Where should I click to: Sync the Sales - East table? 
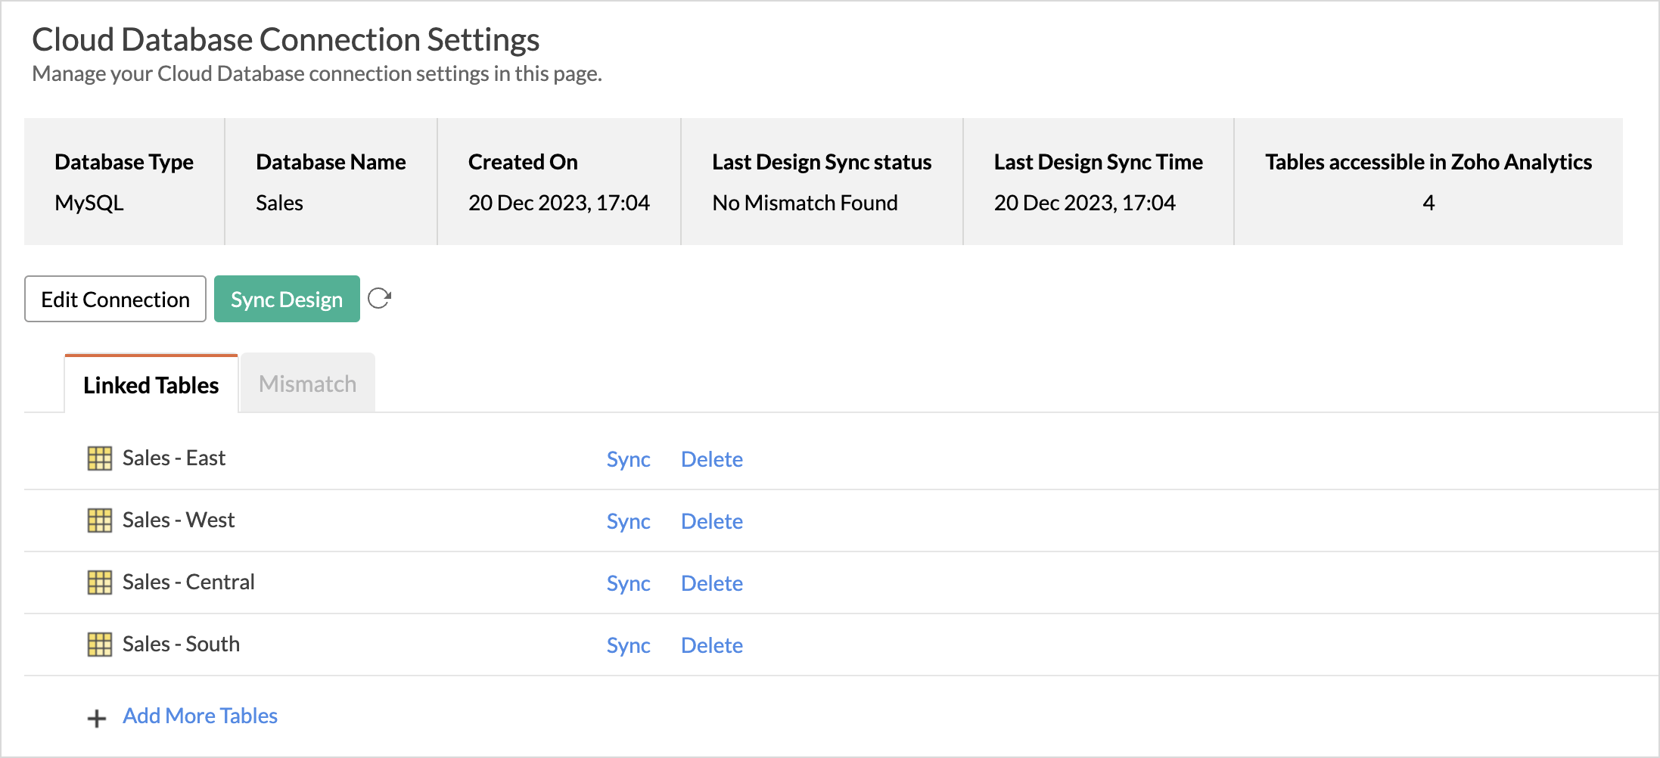tap(628, 459)
